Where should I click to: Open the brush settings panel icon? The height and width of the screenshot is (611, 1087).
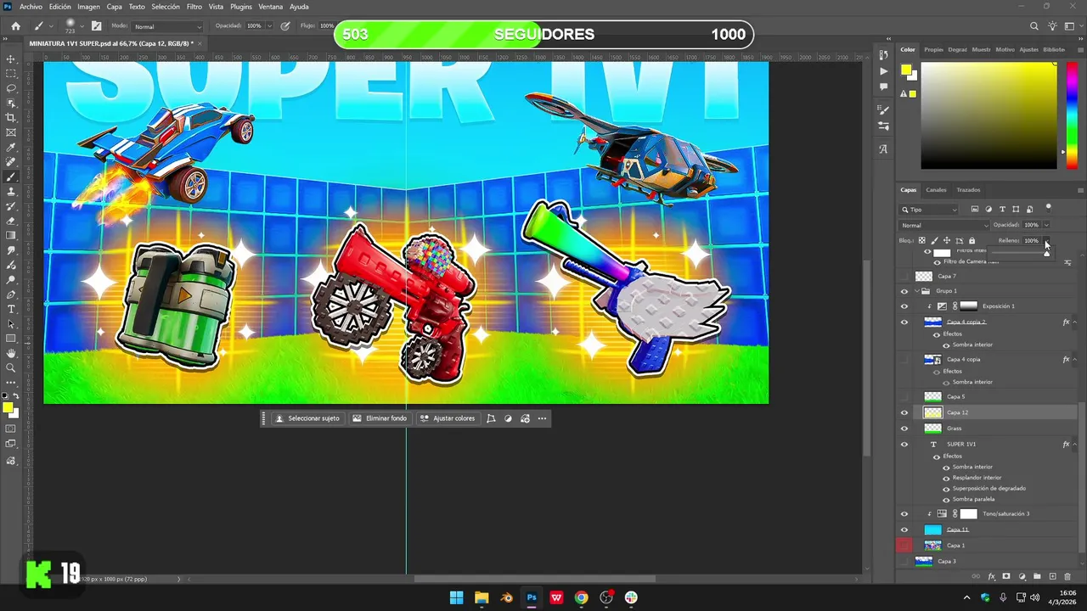click(96, 26)
